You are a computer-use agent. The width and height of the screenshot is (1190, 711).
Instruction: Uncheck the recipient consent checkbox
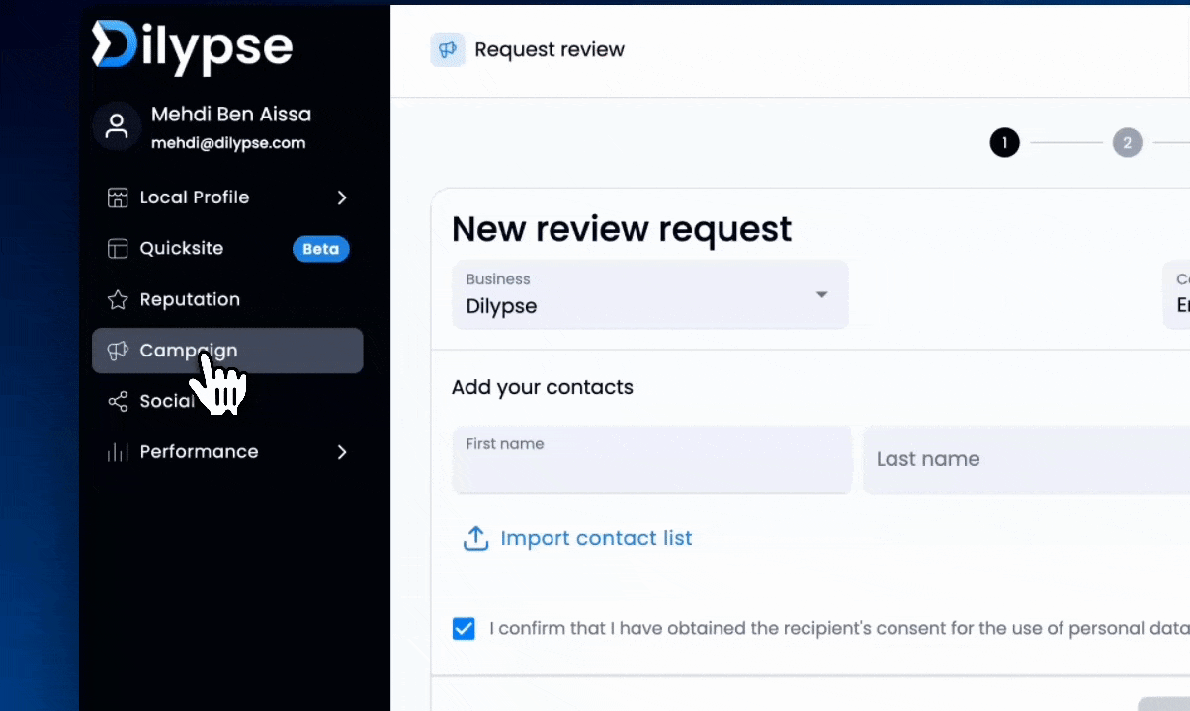point(464,629)
